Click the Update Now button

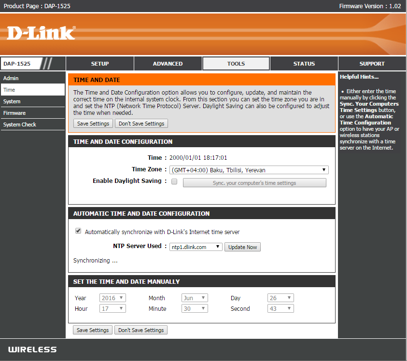point(242,247)
